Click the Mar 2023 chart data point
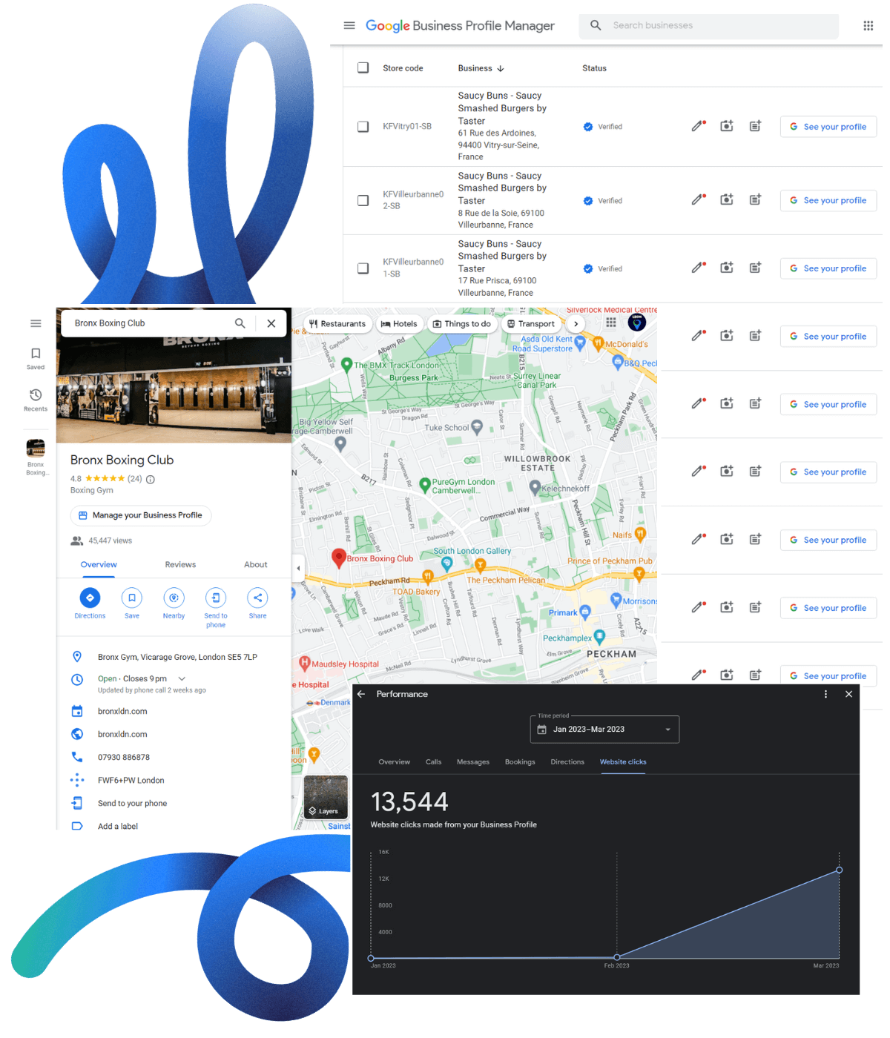Viewport: 890px width, 1038px height. pyautogui.click(x=840, y=870)
